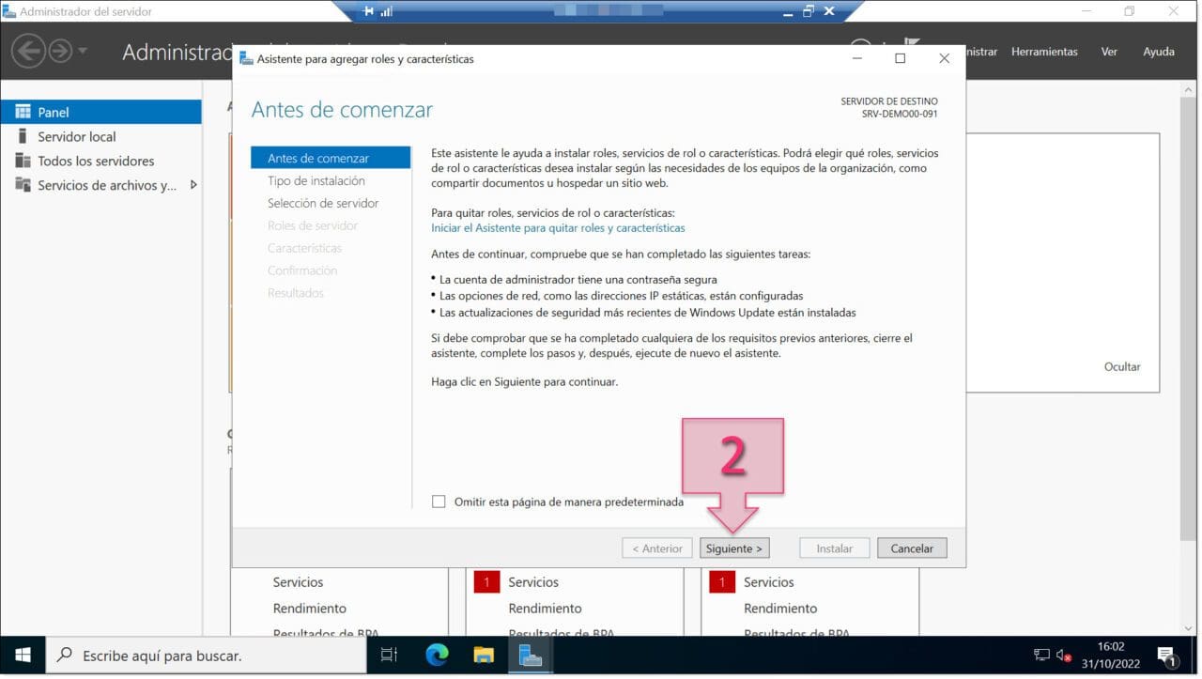1202x679 pixels.
Task: Open File Explorer from the taskbar
Action: [484, 656]
